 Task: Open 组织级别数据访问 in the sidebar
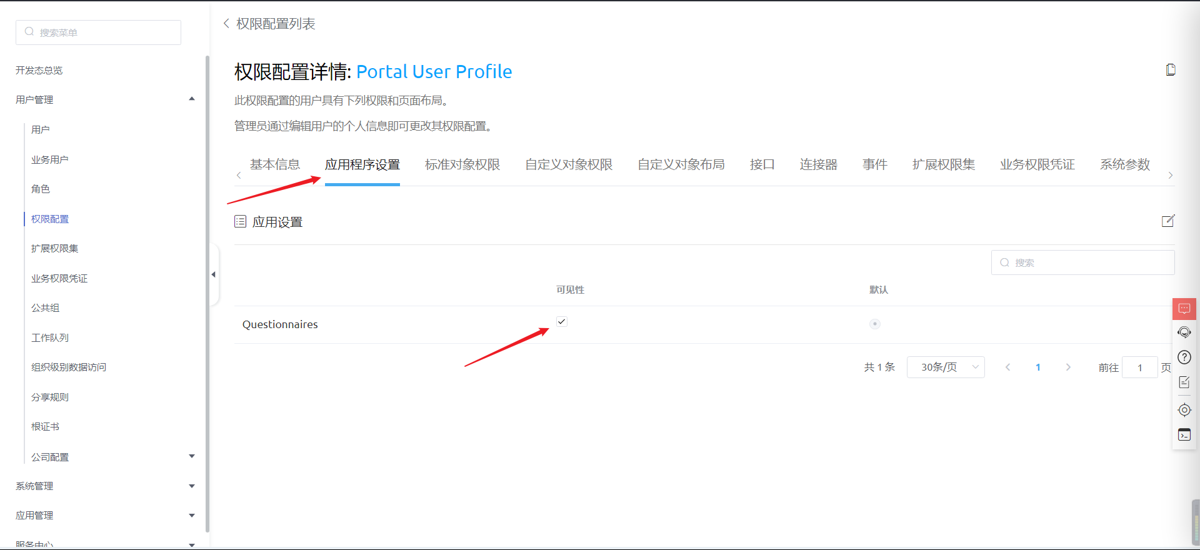point(69,367)
